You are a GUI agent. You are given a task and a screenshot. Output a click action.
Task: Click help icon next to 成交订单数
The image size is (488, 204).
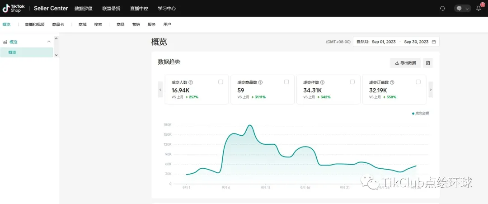tap(392, 82)
